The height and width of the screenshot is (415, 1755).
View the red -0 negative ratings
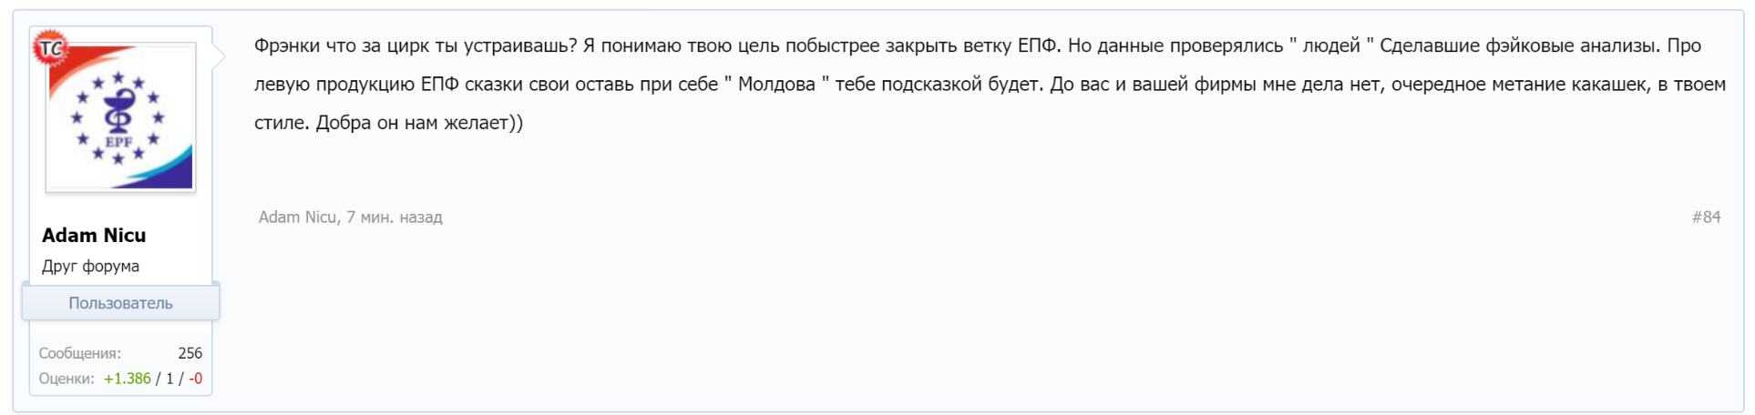[x=195, y=379]
